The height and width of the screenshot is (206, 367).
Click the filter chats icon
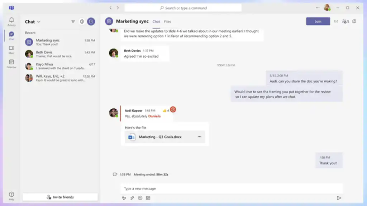click(x=73, y=21)
